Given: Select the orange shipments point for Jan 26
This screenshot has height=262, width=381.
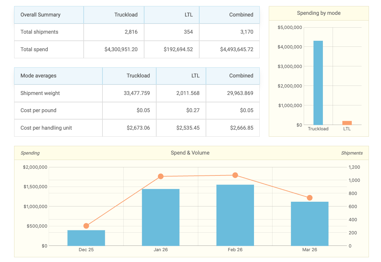Looking at the screenshot, I should (161, 176).
